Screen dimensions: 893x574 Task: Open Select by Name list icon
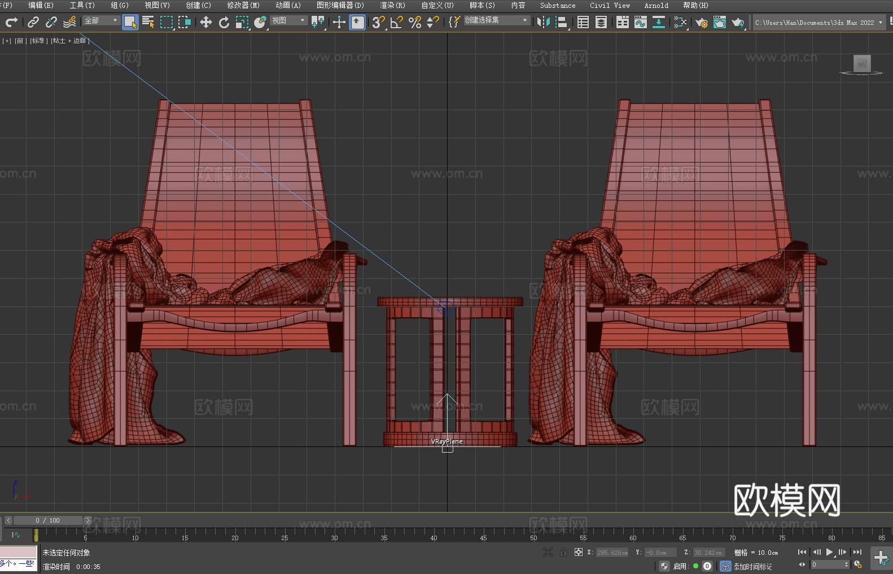coord(148,23)
